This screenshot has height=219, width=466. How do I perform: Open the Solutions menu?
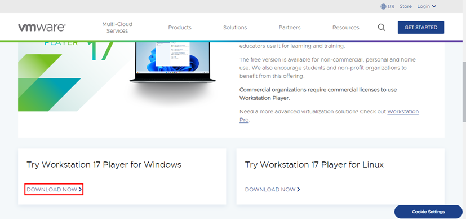click(235, 27)
